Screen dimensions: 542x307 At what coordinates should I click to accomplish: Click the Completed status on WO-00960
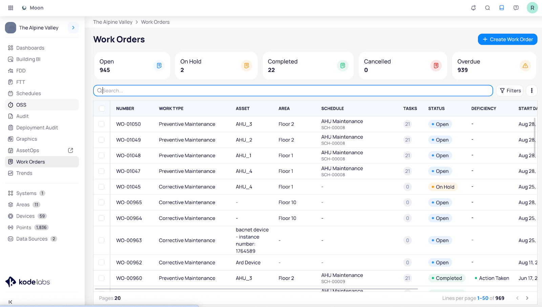pyautogui.click(x=447, y=278)
